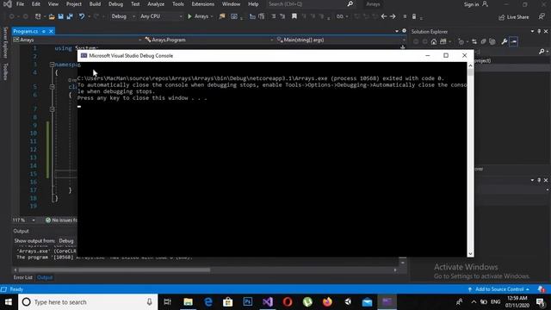
Task: Toggle auto-hide pin on Solution Explorer panel
Action: 539,31
